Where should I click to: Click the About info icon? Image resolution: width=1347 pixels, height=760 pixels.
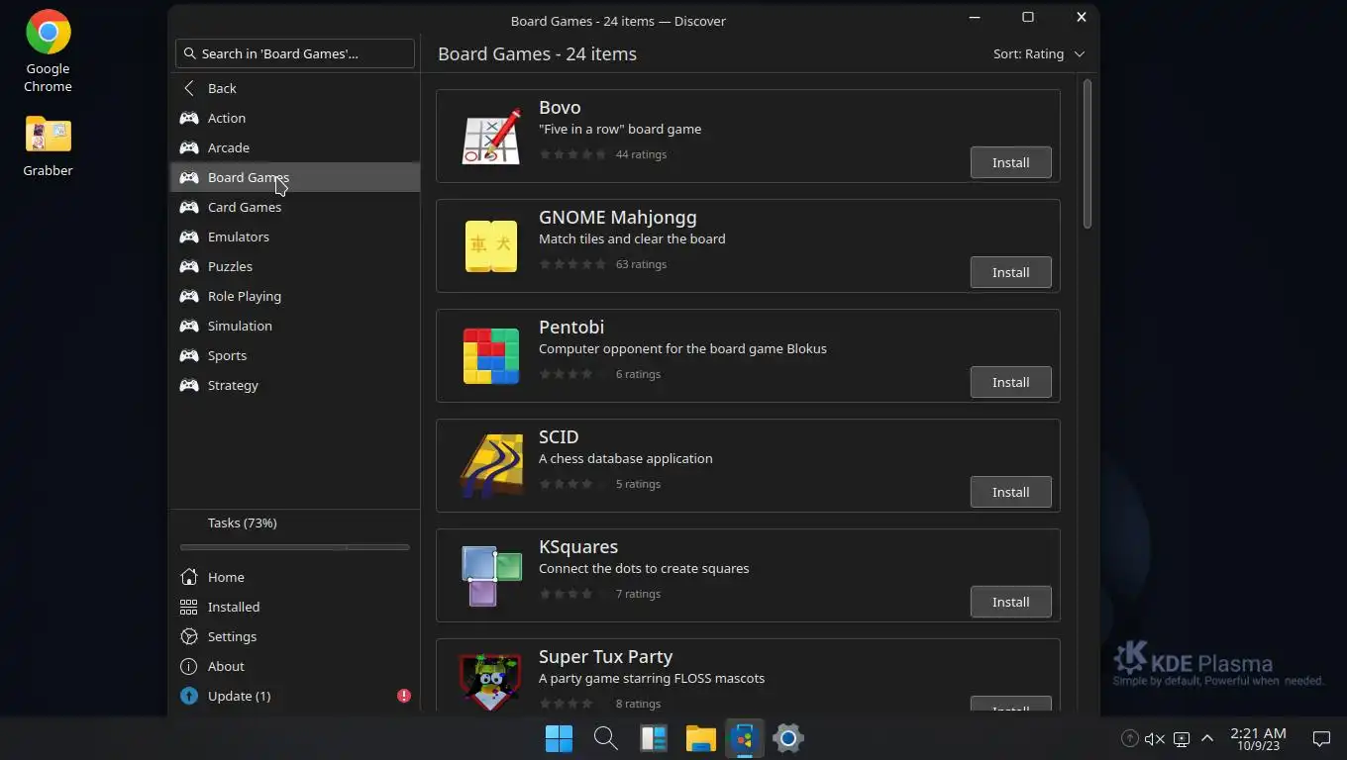189,666
